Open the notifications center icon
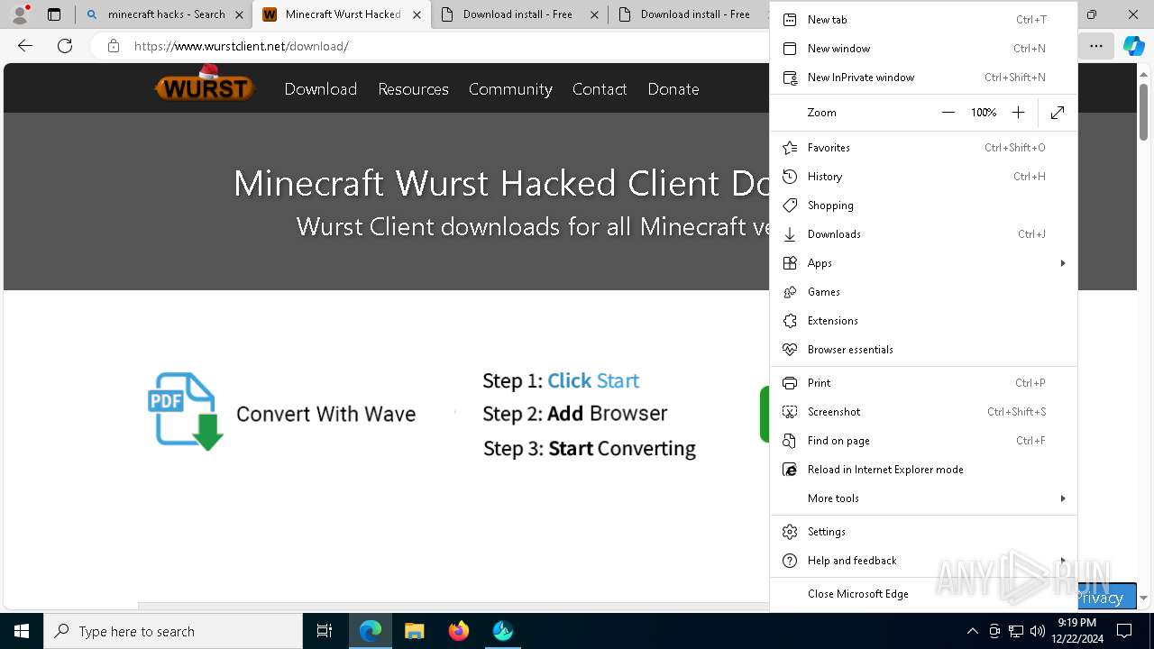 click(x=1124, y=631)
